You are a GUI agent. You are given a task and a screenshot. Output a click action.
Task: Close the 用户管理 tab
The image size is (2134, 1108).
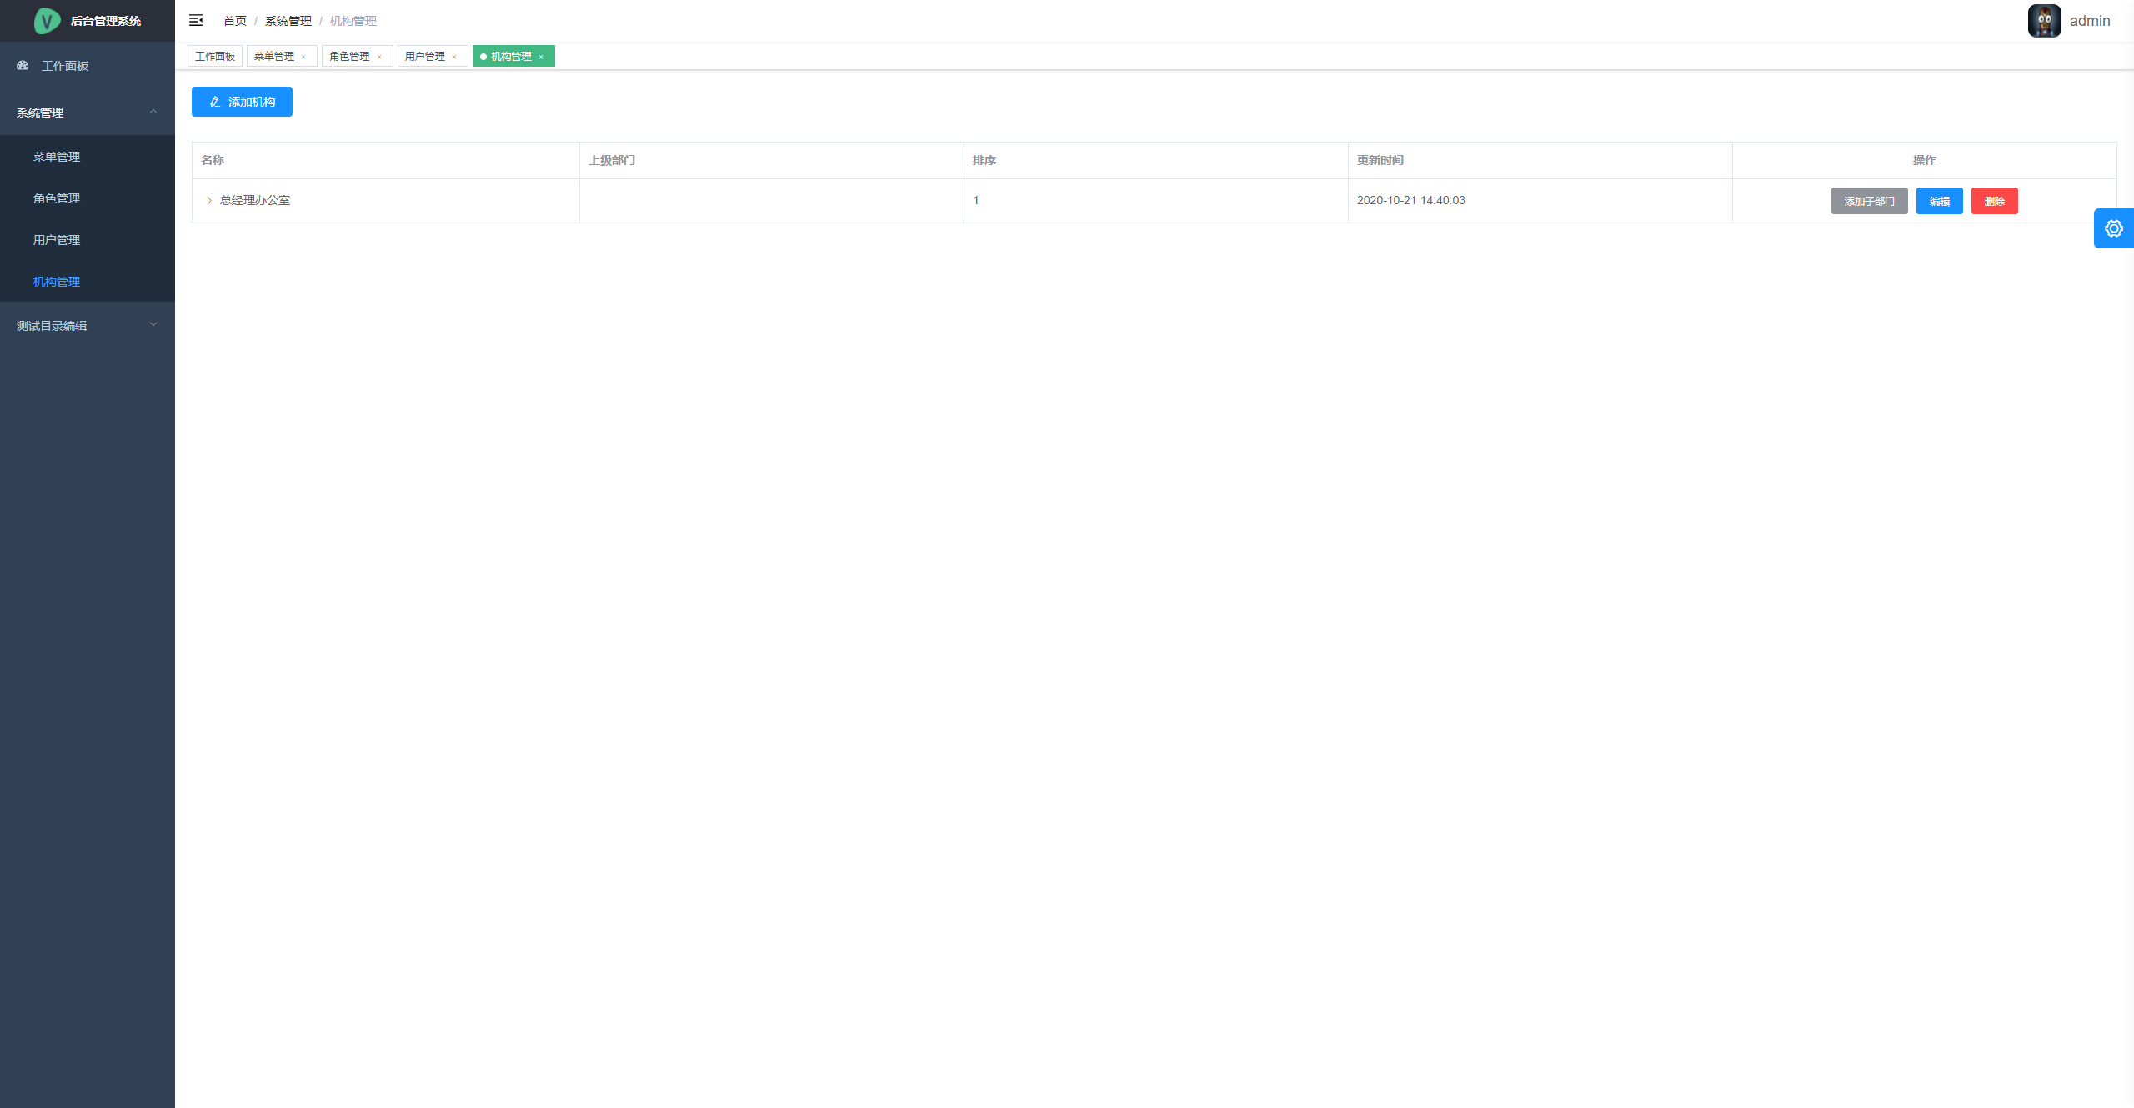pyautogui.click(x=455, y=57)
